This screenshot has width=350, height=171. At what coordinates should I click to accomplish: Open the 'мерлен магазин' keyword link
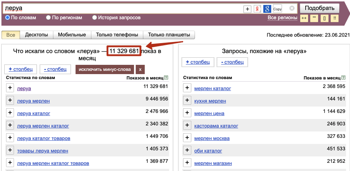click(x=213, y=163)
